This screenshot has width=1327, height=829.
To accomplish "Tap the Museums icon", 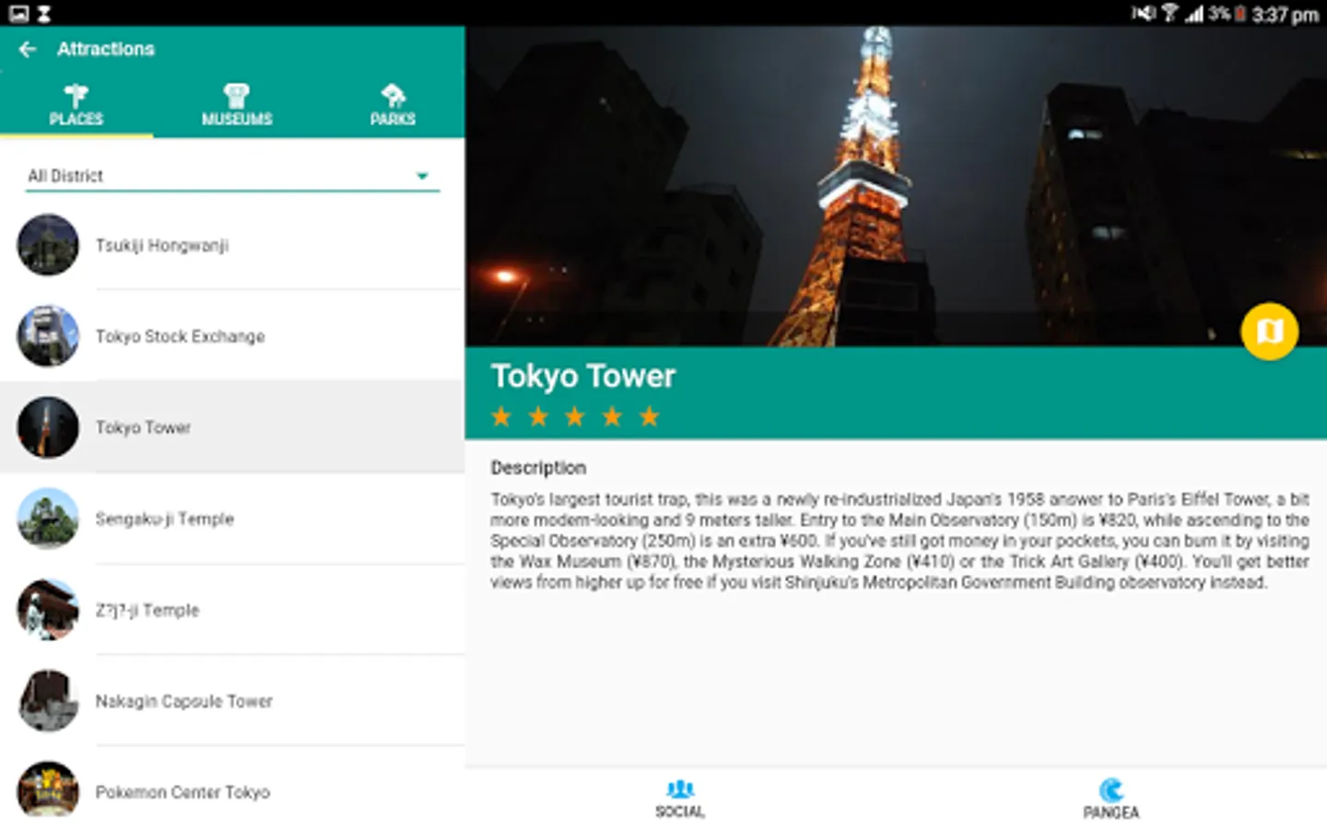I will pyautogui.click(x=237, y=95).
